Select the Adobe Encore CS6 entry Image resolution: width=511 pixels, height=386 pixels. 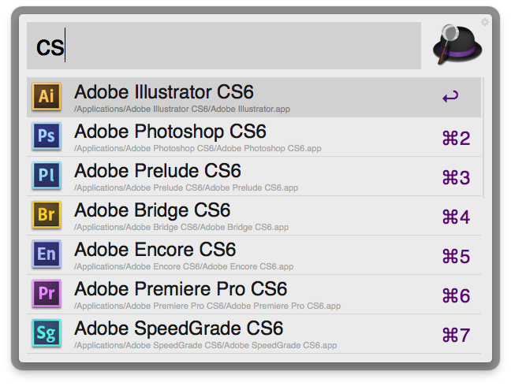[254, 254]
